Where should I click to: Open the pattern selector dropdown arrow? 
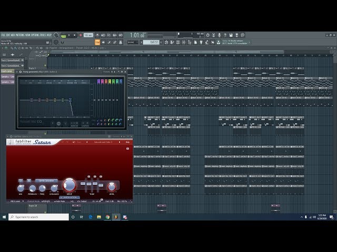pos(142,42)
